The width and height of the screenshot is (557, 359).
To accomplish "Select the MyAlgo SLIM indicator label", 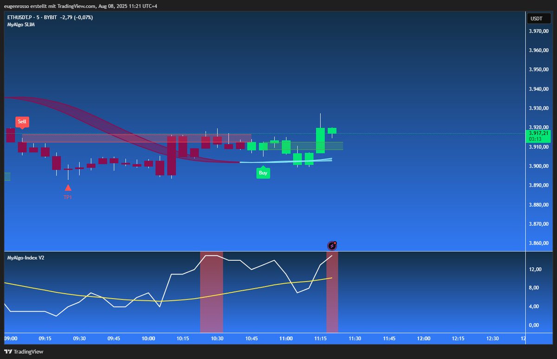I will coord(21,25).
